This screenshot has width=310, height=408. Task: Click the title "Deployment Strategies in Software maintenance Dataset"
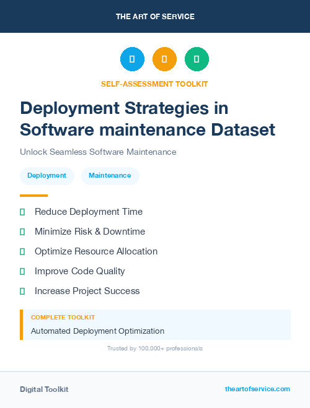(x=148, y=119)
